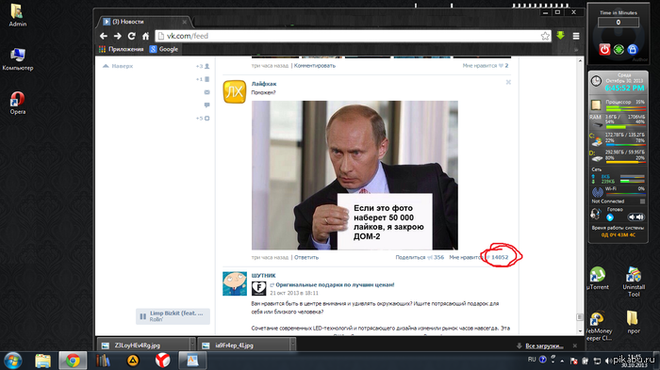This screenshot has width=660, height=370.
Task: Open downloaded file Z3LoyHEv4Rg.jpg
Action: 143,346
